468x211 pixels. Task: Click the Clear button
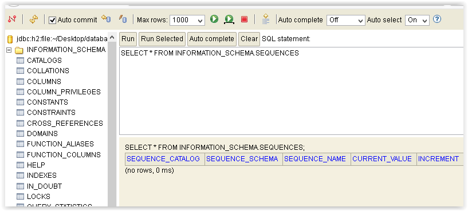[x=249, y=39]
